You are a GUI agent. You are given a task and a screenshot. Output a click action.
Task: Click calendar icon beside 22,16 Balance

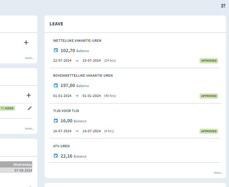point(56,155)
